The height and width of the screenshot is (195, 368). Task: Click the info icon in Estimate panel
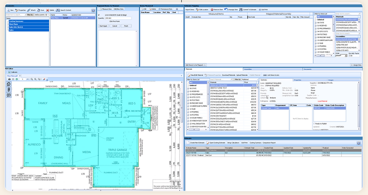pyautogui.click(x=358, y=143)
